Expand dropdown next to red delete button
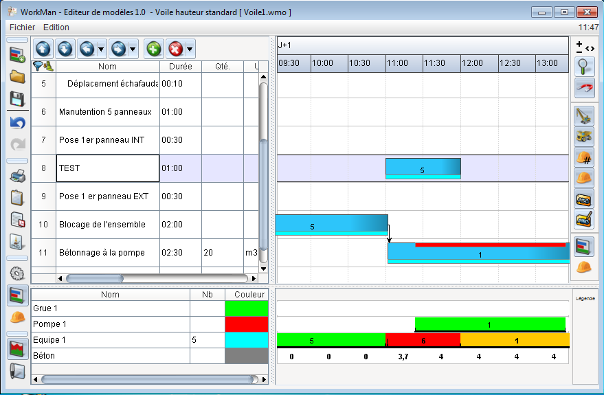Screen dimensions: 604x395 pos(190,49)
